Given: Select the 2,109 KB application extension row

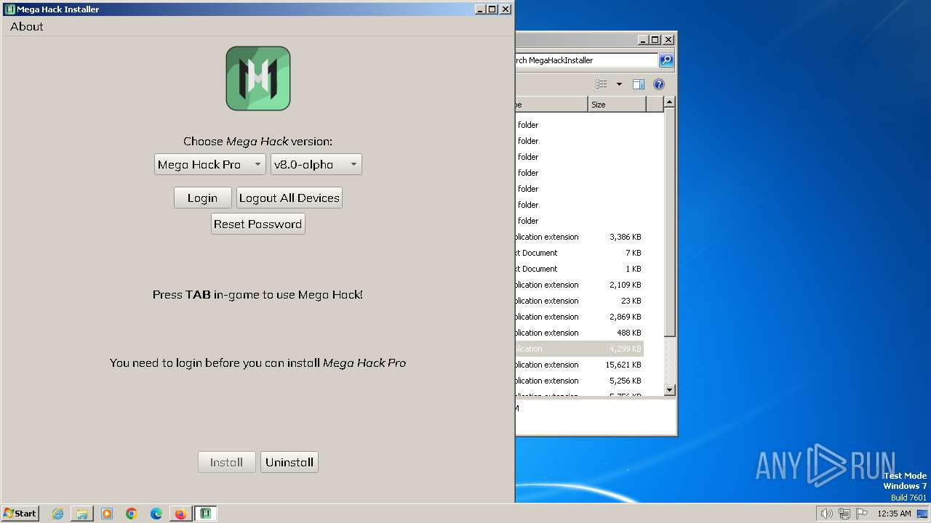Looking at the screenshot, I should (x=580, y=285).
